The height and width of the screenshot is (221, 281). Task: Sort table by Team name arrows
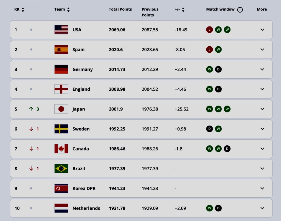(x=68, y=10)
